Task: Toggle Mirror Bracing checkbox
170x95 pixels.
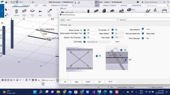Action: pos(143,38)
